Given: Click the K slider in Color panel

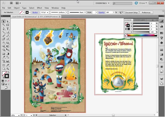Looking at the screenshot, I should pos(141,32).
